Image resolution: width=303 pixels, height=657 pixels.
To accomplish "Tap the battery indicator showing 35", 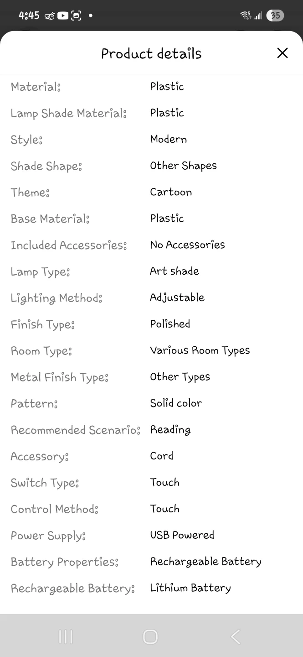I will point(275,16).
